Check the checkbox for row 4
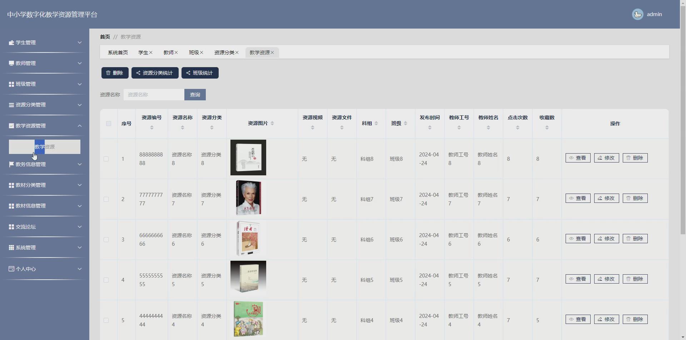 (x=106, y=280)
